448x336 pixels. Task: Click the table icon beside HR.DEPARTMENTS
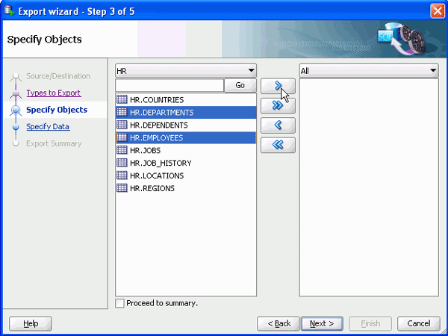point(122,112)
